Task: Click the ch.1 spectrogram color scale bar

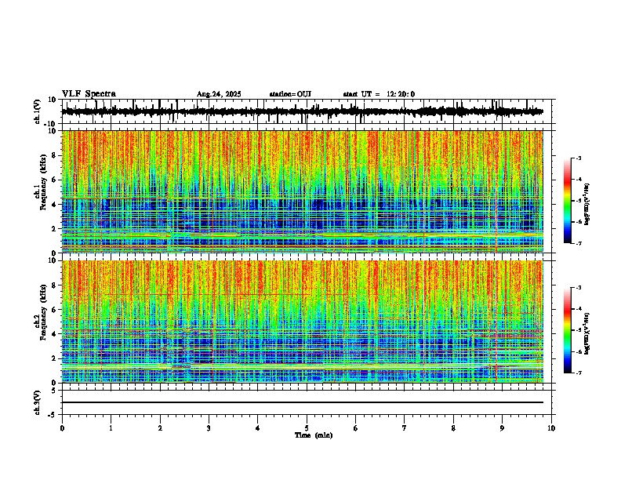Action: [x=568, y=201]
